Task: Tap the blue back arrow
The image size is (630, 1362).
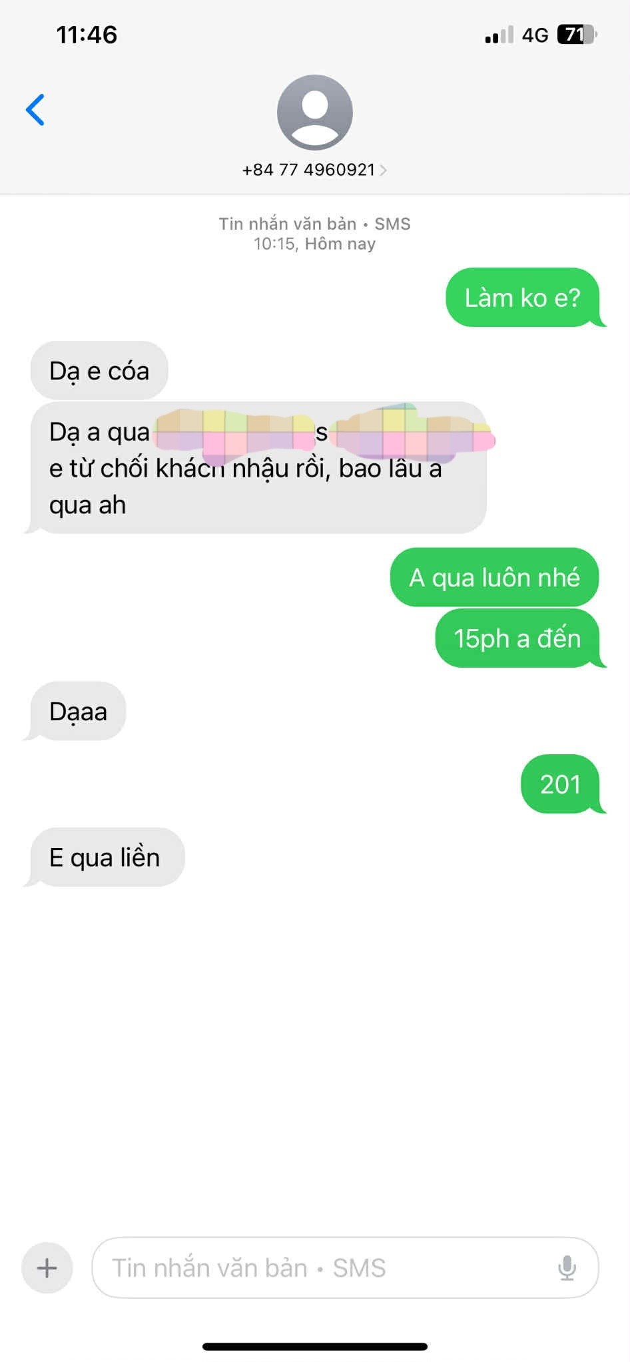Action: (x=35, y=110)
